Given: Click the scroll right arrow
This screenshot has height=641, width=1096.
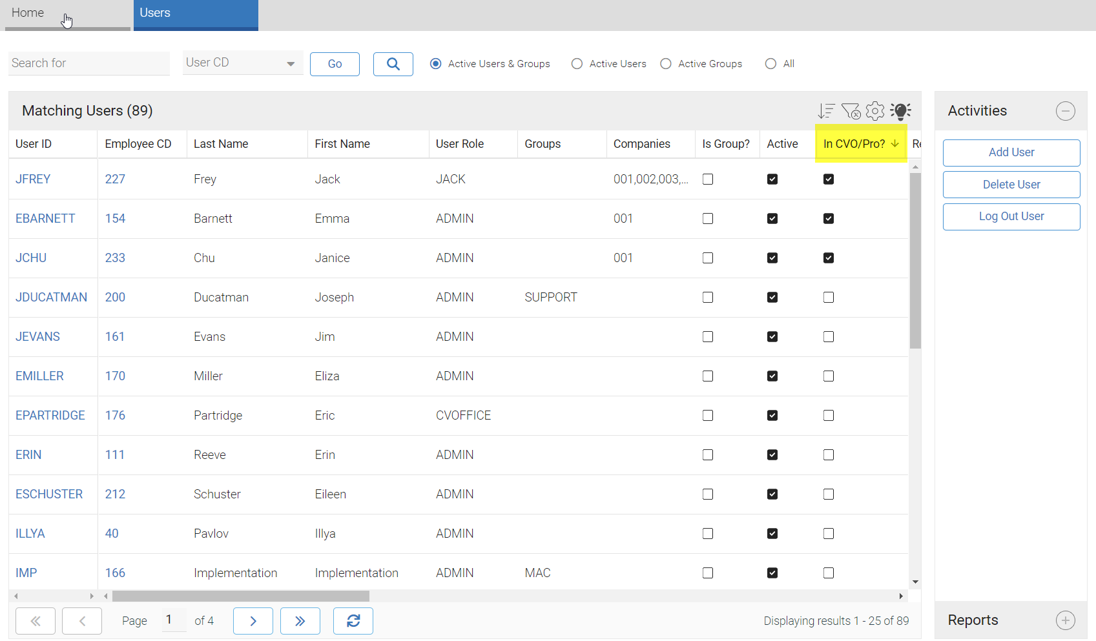Looking at the screenshot, I should (x=901, y=596).
